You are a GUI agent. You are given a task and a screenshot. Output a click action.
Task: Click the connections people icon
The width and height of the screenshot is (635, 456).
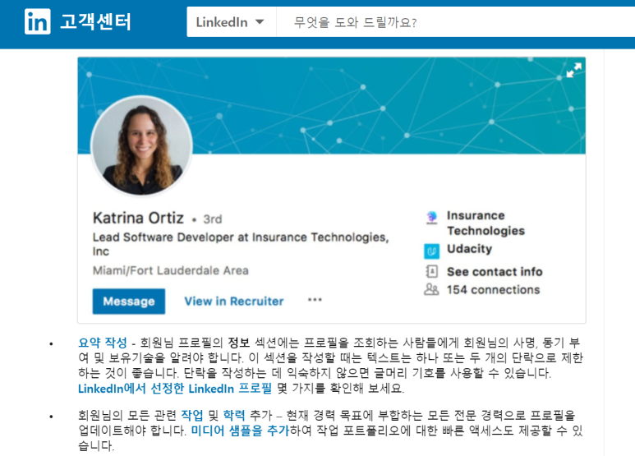(x=431, y=289)
